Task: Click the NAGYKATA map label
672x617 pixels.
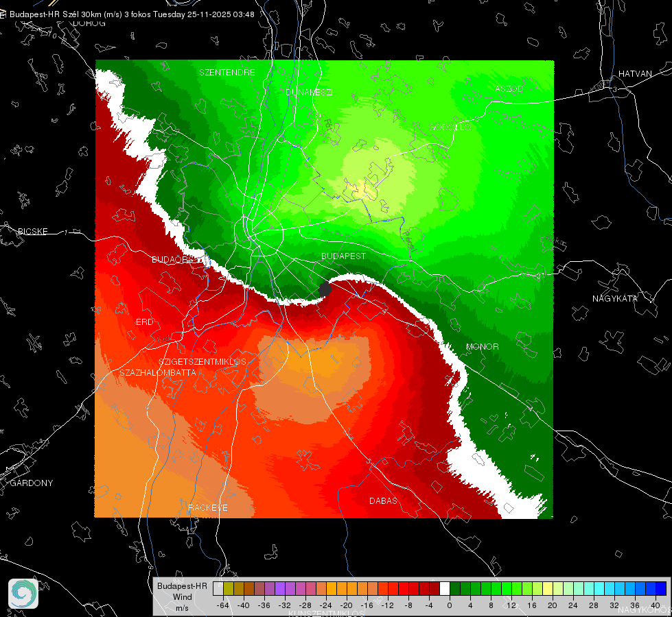Action: [x=615, y=298]
